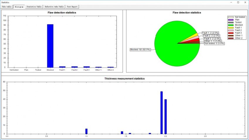The height and width of the screenshot is (140, 249).
Task: Click the 'Blocked: 92 (92.0%)' pie label
Action: 140,50
